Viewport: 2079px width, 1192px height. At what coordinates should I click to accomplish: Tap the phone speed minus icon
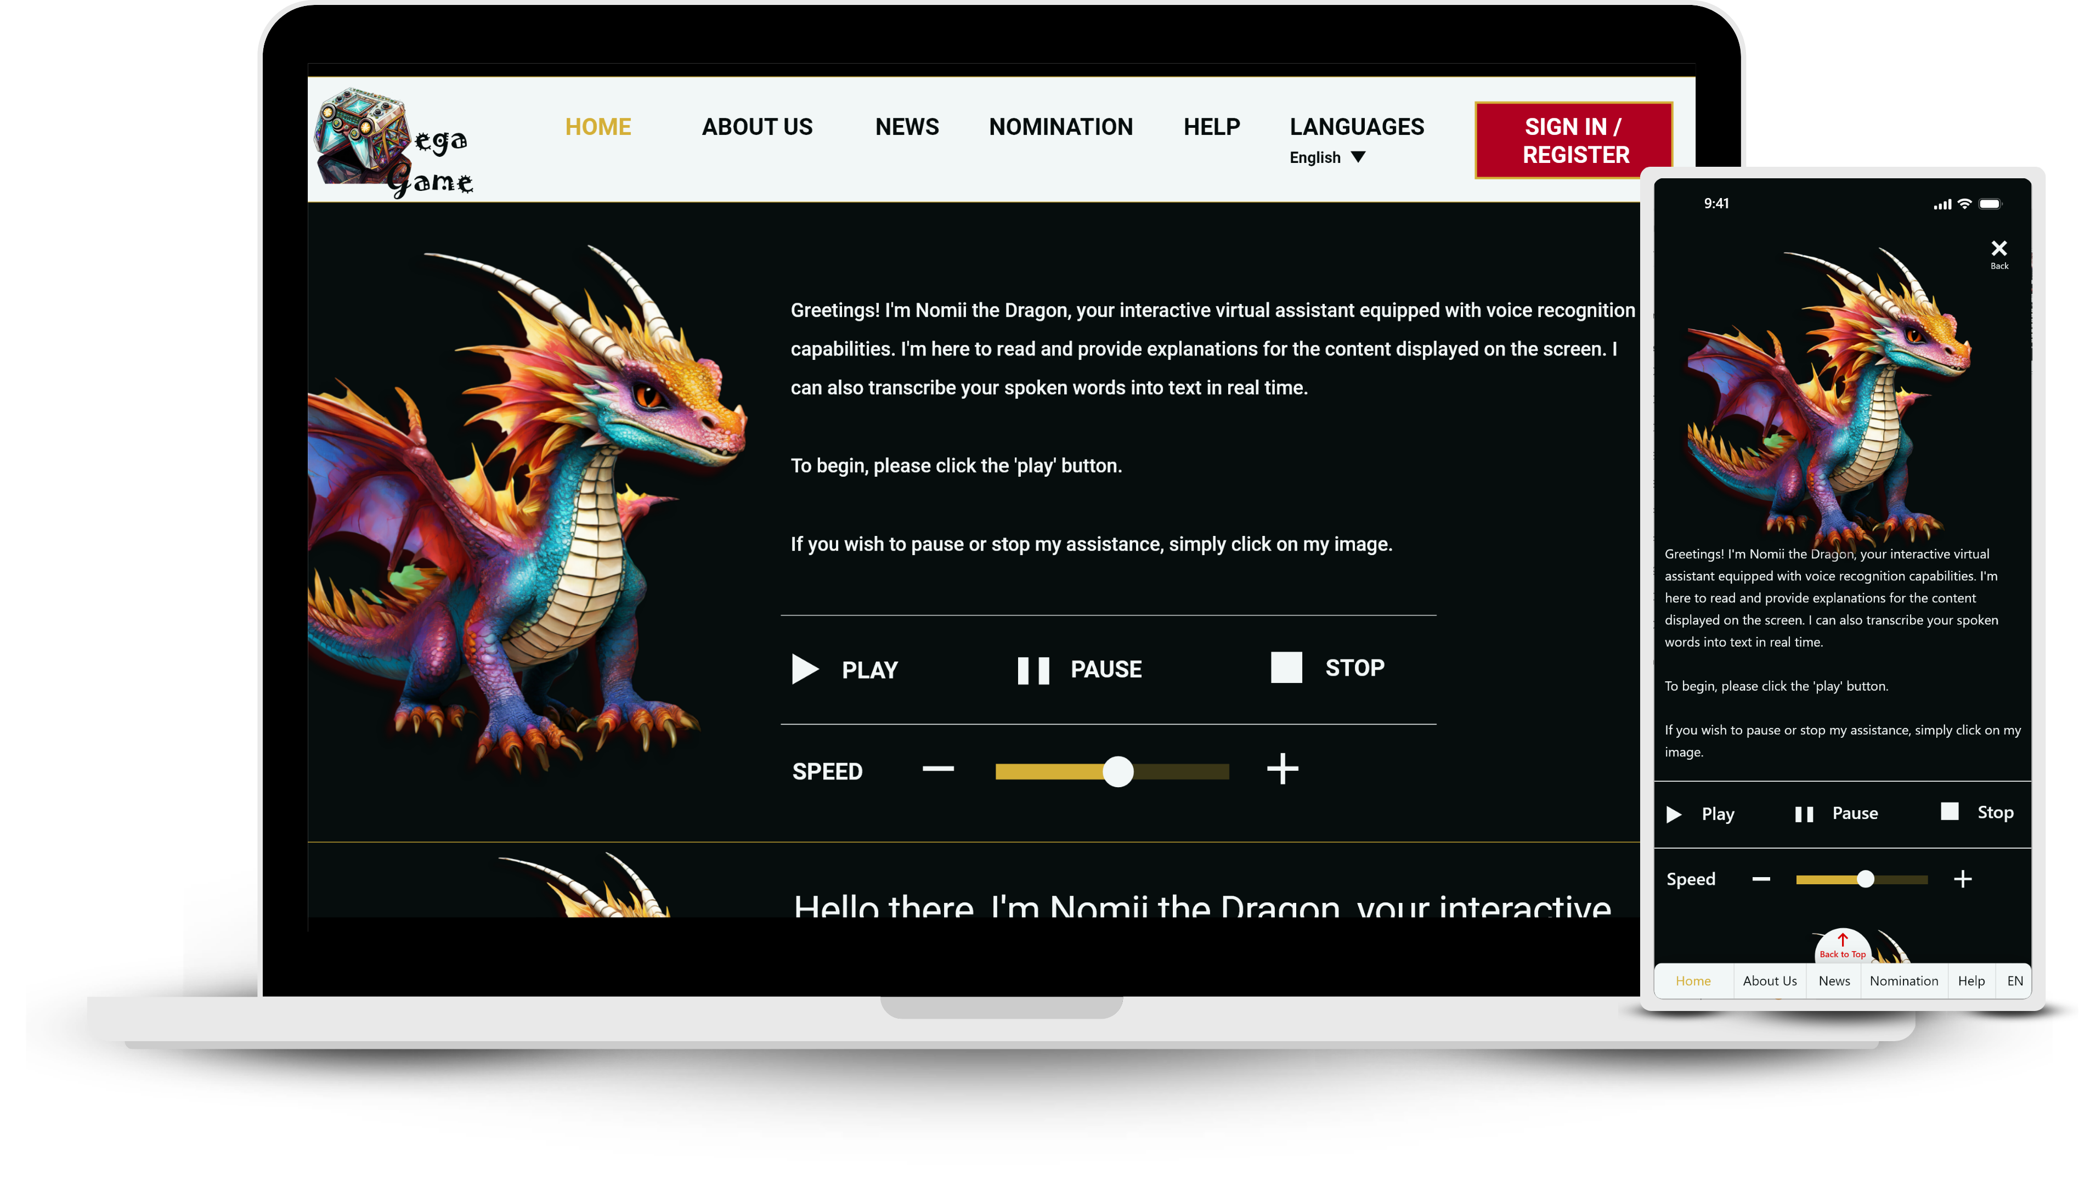(1761, 878)
